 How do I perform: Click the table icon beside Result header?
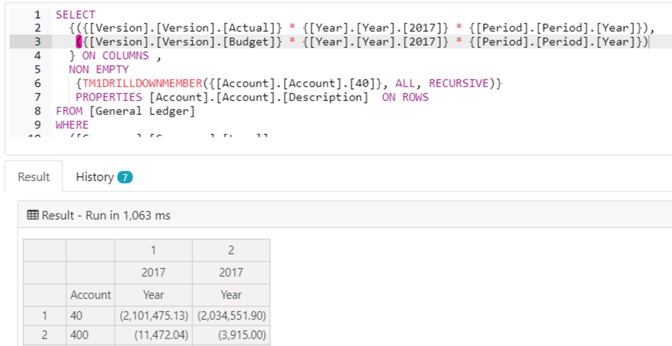(x=32, y=215)
